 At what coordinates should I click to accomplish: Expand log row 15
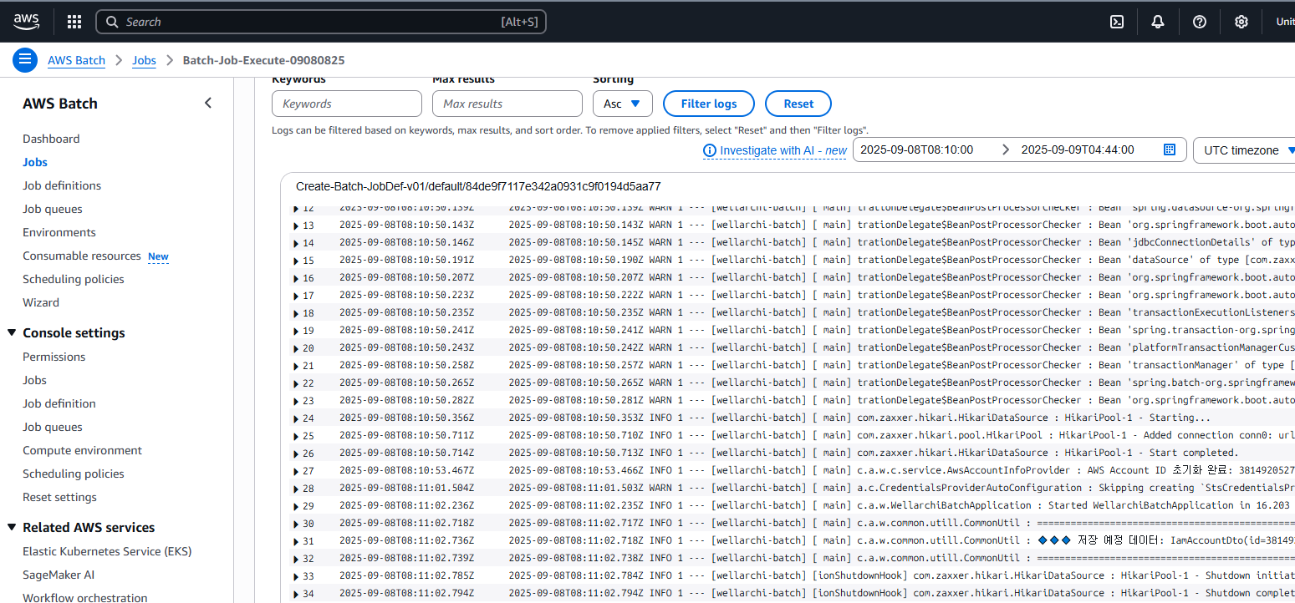pyautogui.click(x=296, y=261)
